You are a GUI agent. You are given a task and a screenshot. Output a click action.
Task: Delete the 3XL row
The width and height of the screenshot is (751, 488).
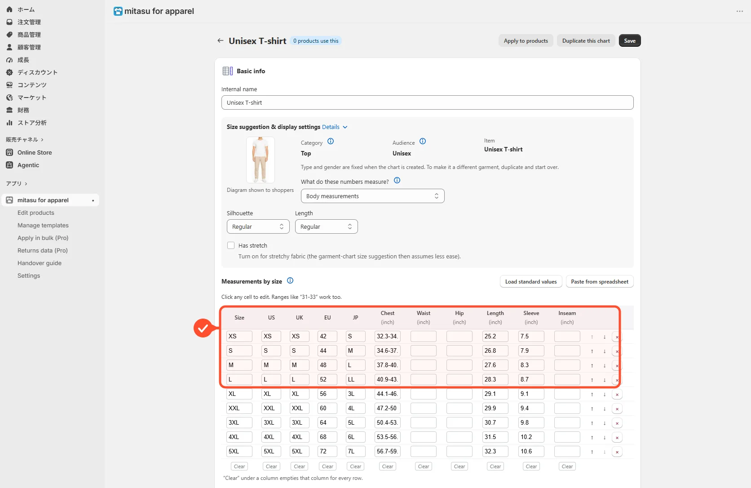click(617, 423)
